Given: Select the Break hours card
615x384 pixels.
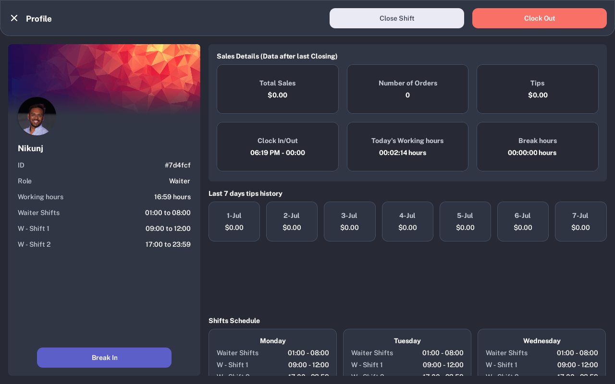Looking at the screenshot, I should 538,147.
